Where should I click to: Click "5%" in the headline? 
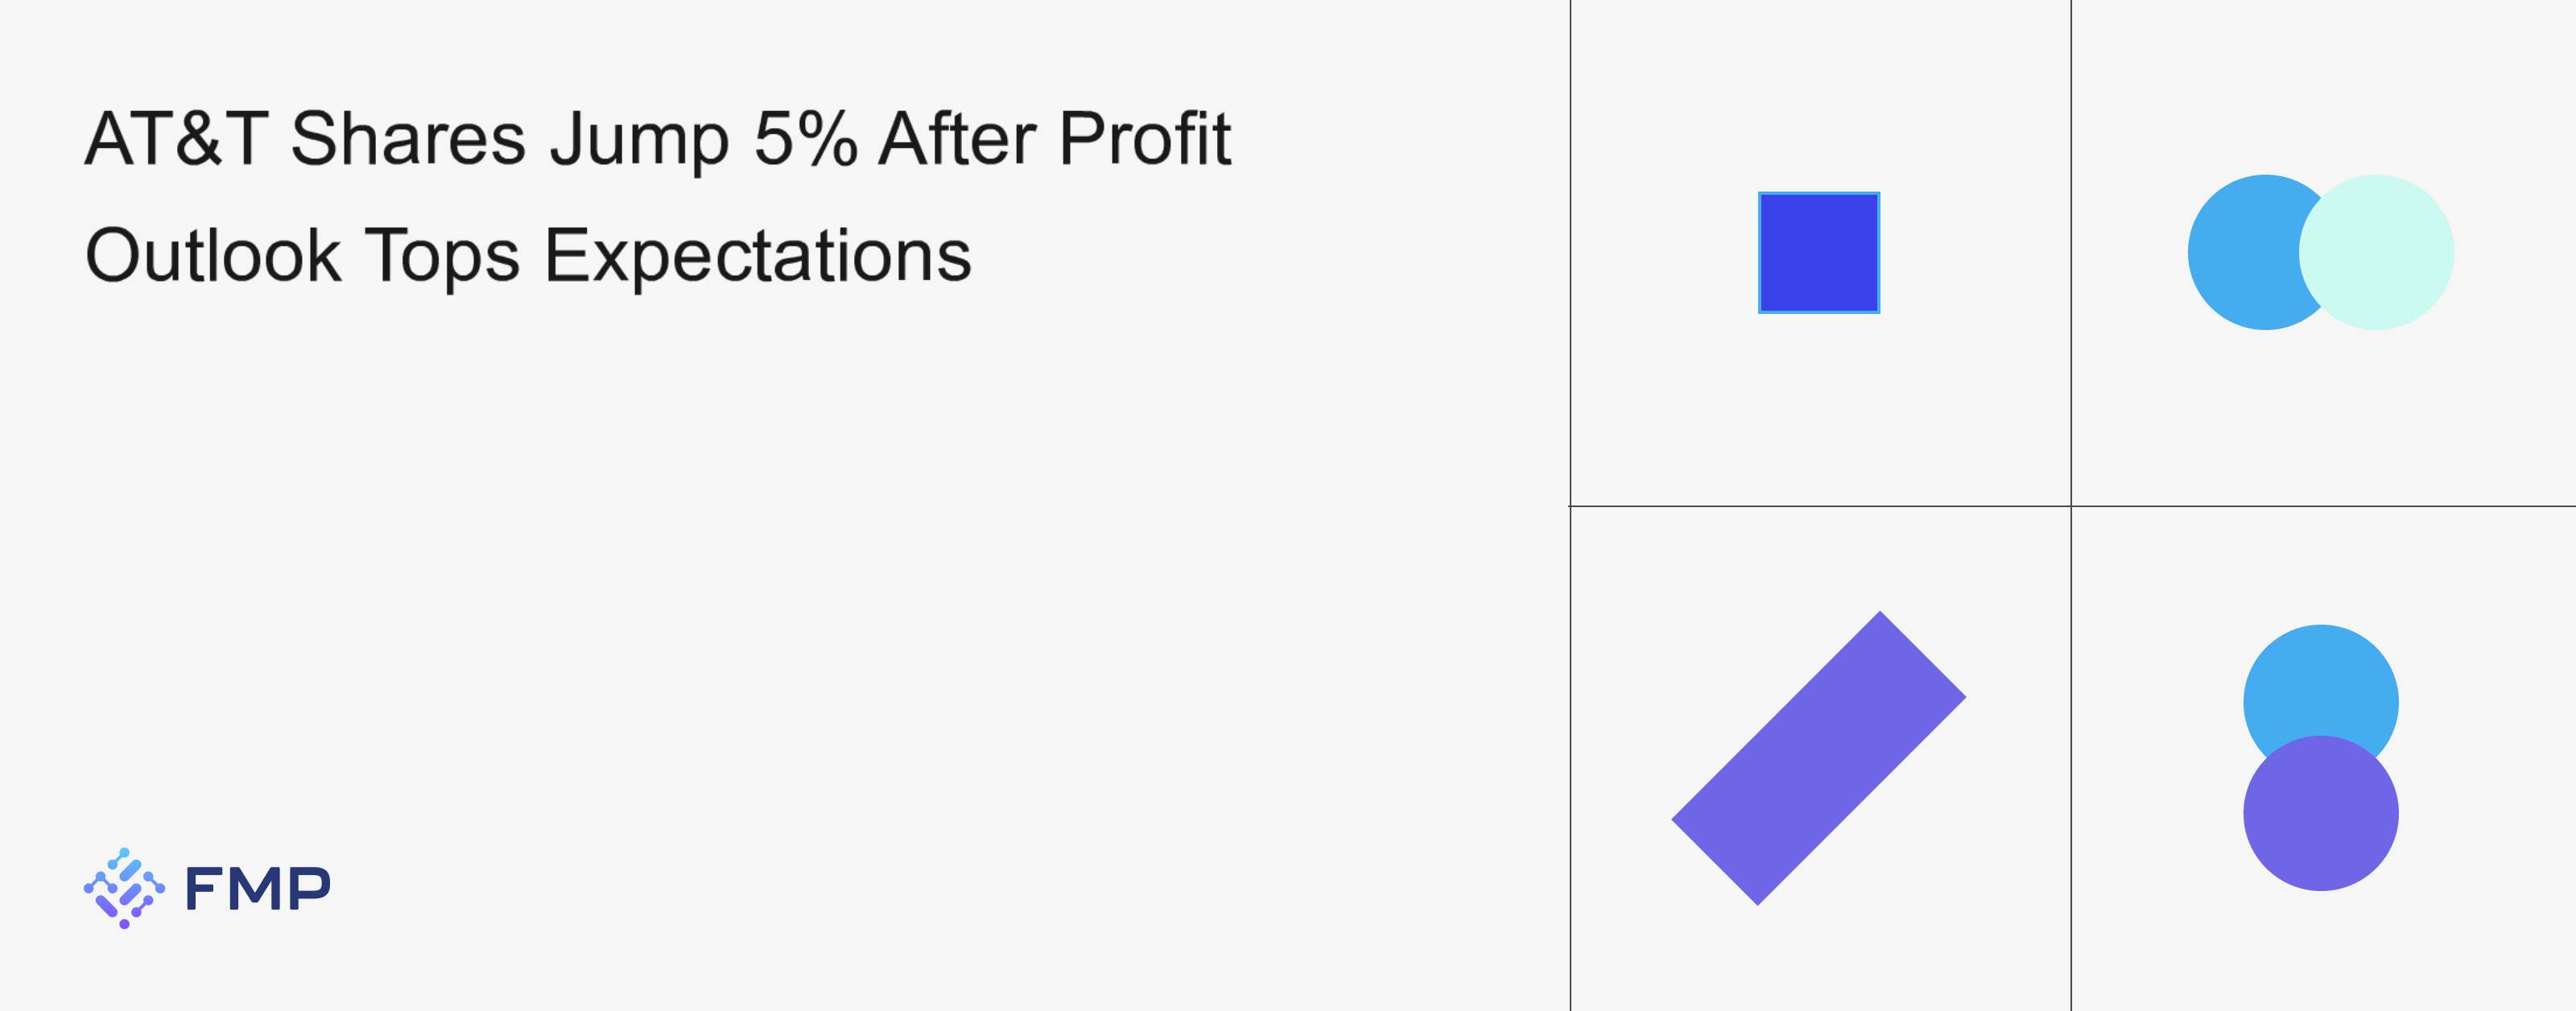coord(805,138)
